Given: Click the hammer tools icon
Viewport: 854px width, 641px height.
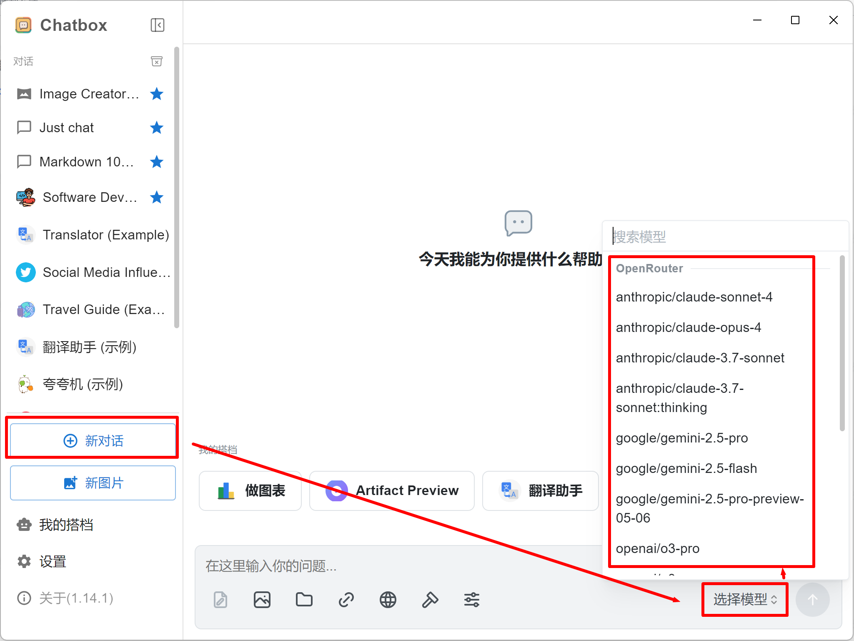Looking at the screenshot, I should 430,600.
